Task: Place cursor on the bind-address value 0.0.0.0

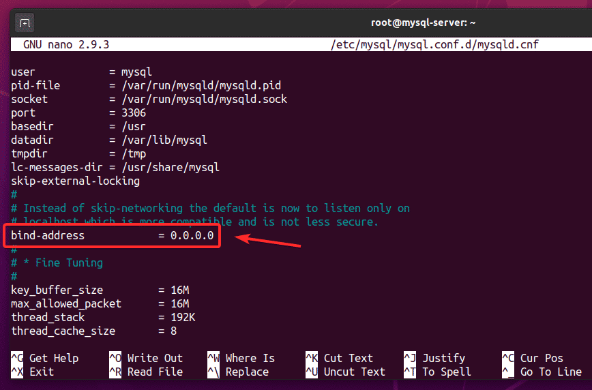Action: (192, 235)
